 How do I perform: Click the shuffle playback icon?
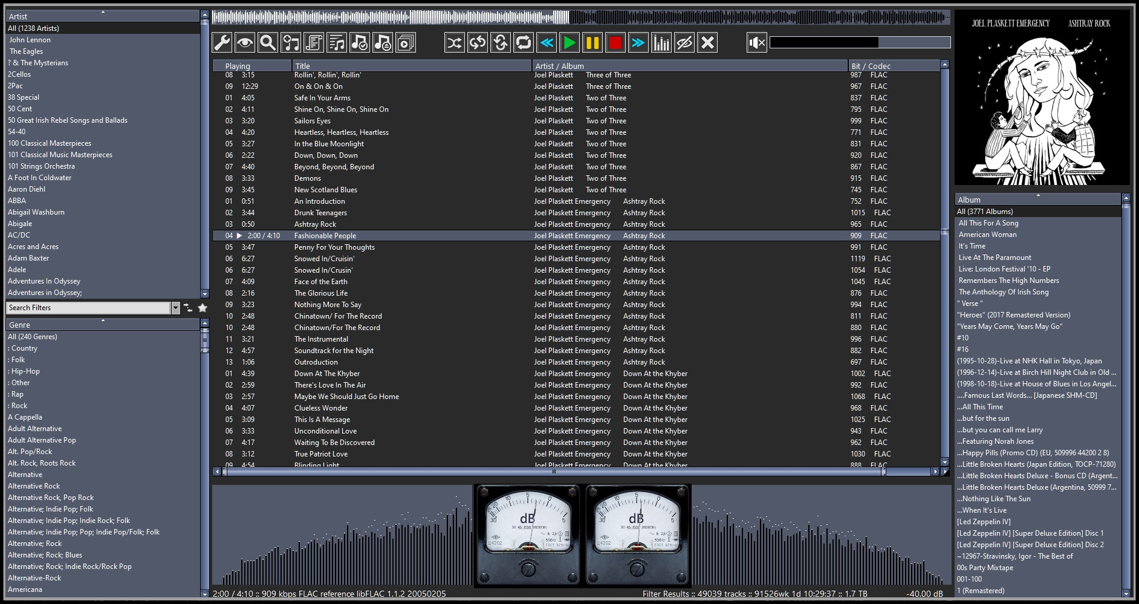[x=454, y=42]
